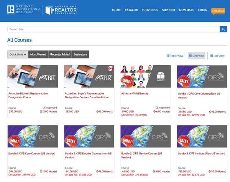The height and width of the screenshot is (182, 230).
Task: Expand the Quick Links dropdown
Action: point(18,55)
